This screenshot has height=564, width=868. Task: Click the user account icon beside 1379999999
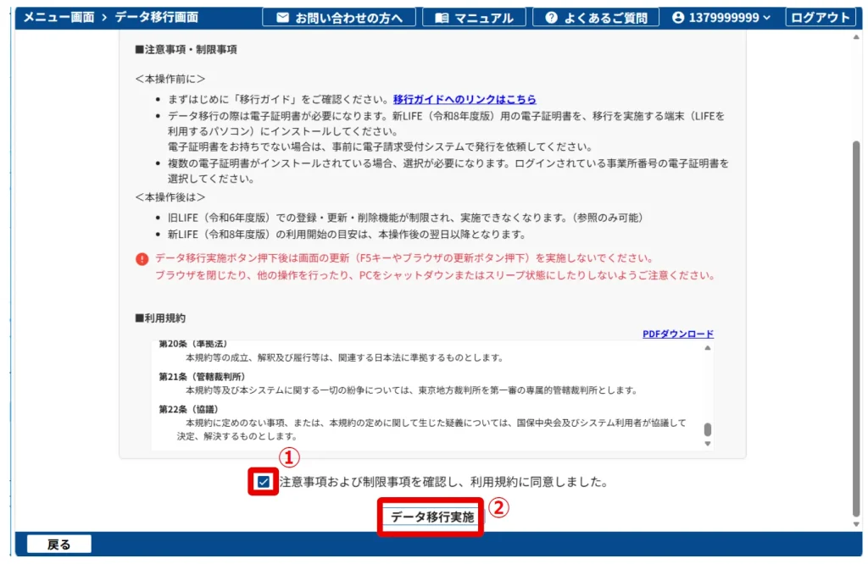click(x=678, y=18)
